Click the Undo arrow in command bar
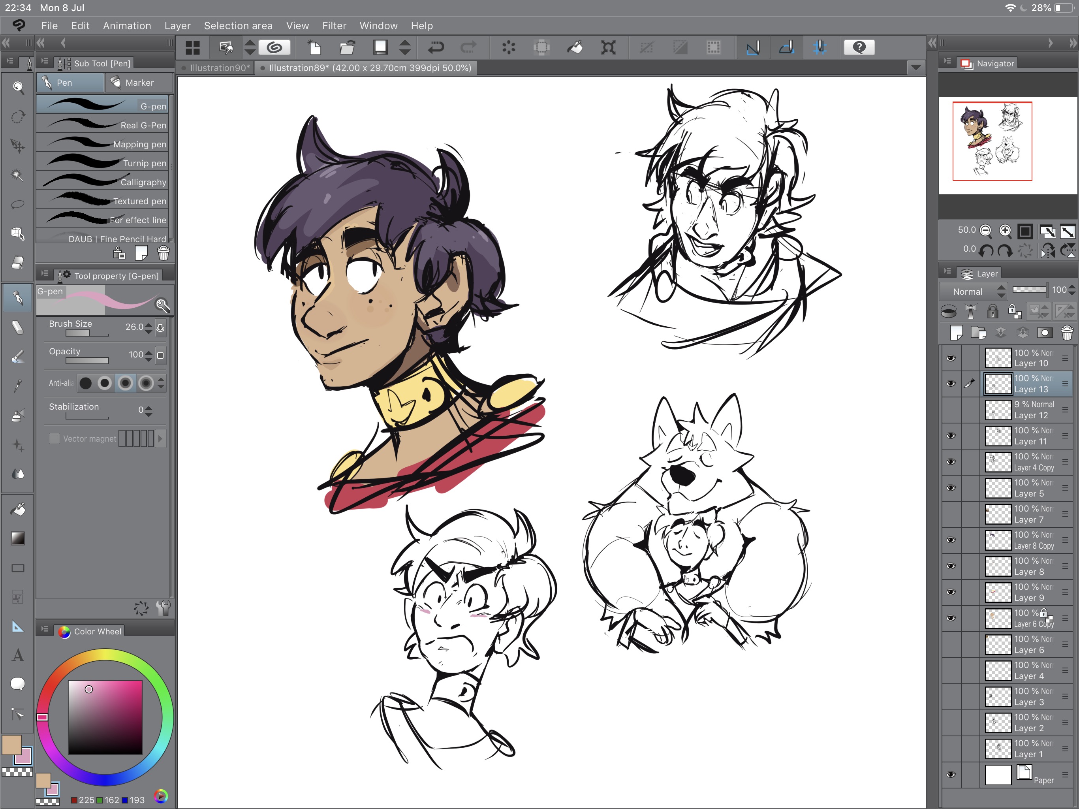 click(x=436, y=47)
